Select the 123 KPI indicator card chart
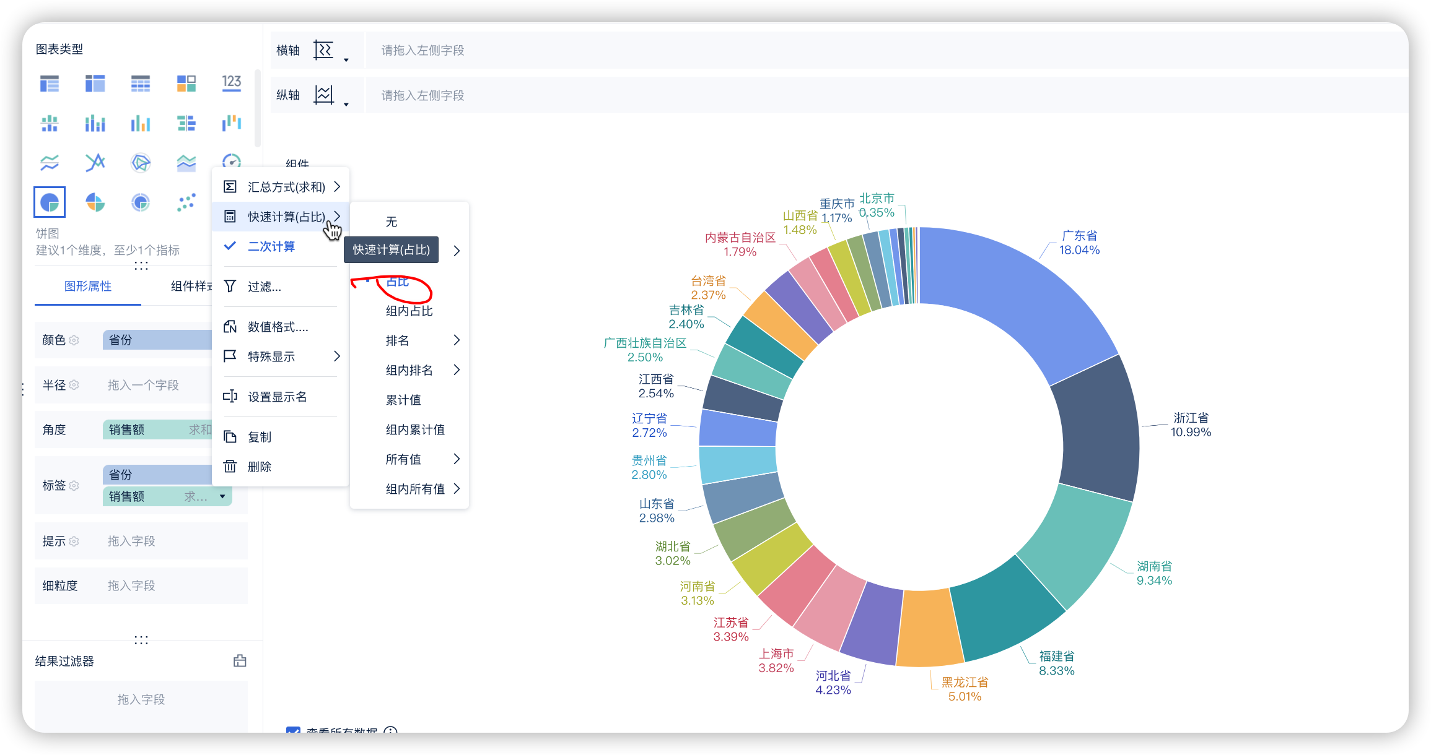 point(232,83)
